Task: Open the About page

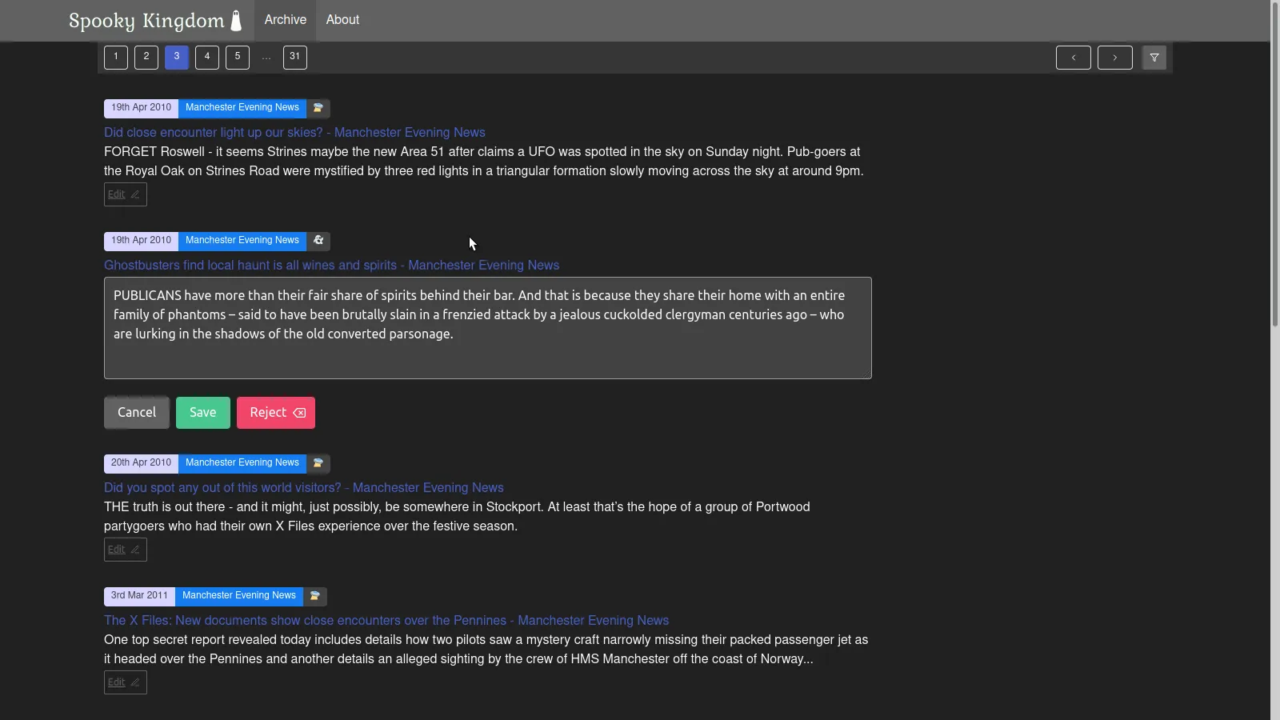Action: click(342, 20)
